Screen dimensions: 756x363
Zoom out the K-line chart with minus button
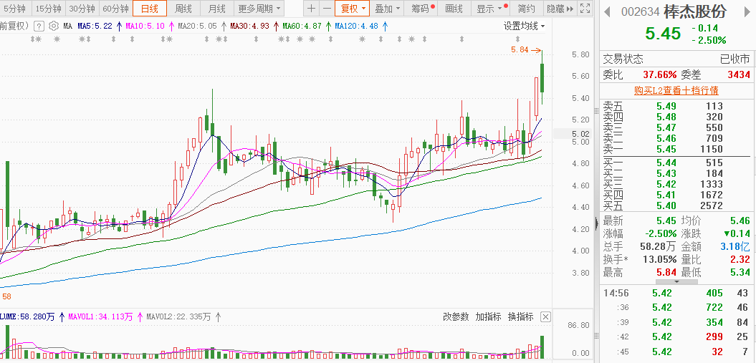(327, 8)
